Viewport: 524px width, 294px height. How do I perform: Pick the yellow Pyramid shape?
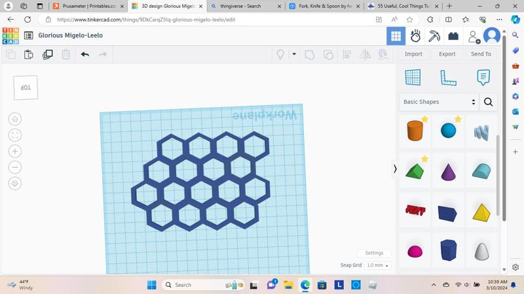(x=481, y=213)
